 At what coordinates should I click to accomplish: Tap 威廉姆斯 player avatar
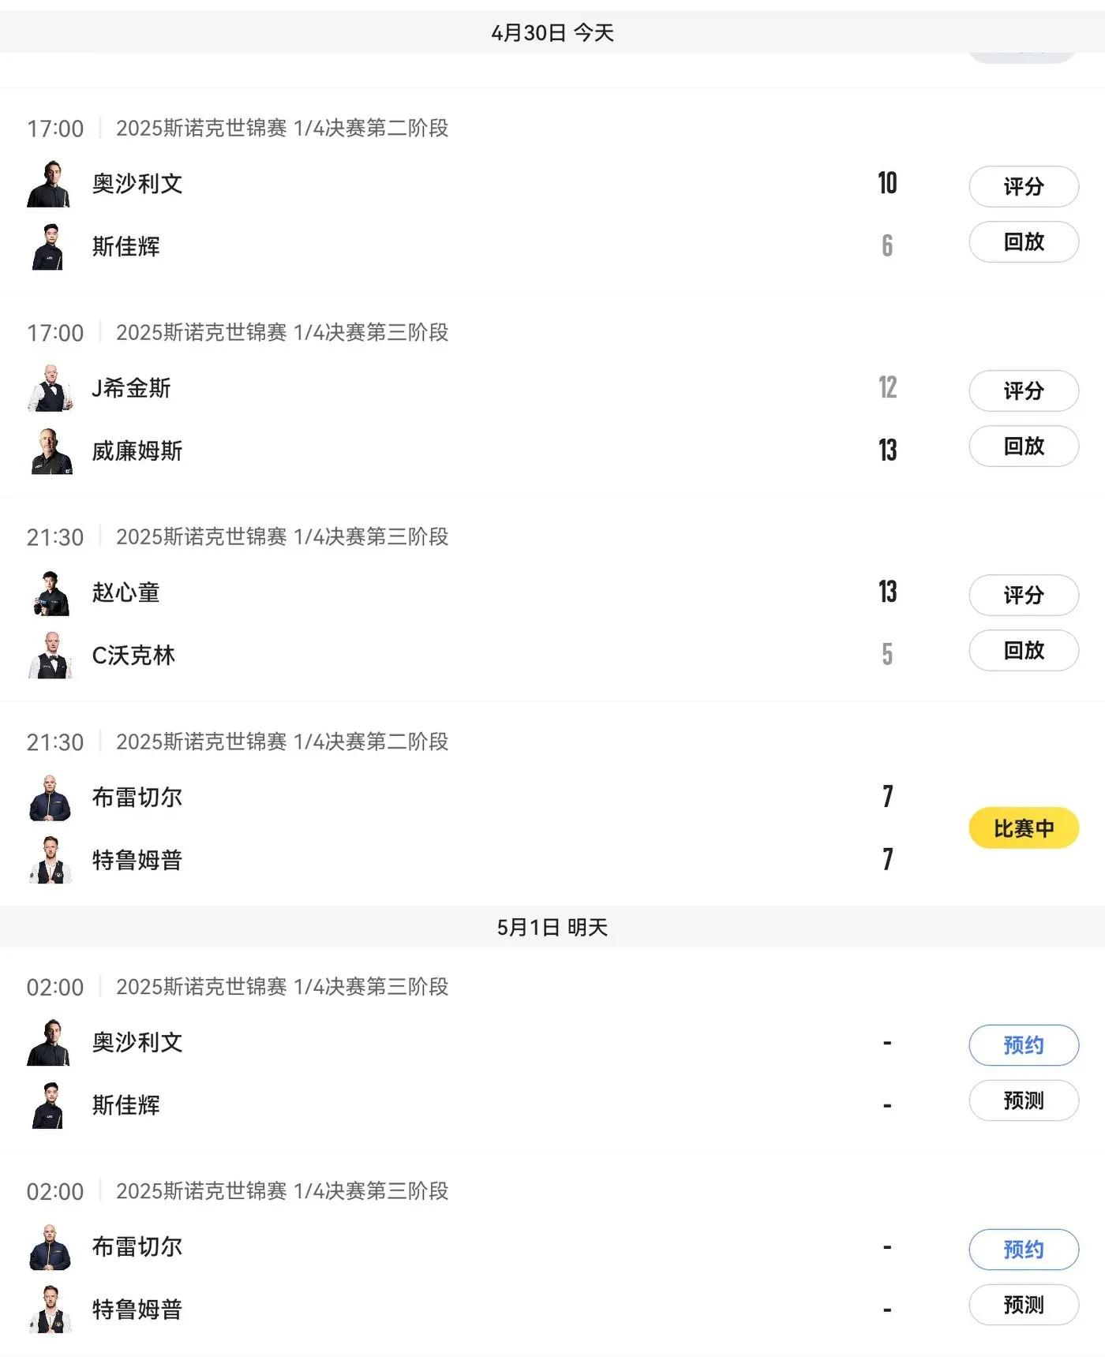point(50,451)
